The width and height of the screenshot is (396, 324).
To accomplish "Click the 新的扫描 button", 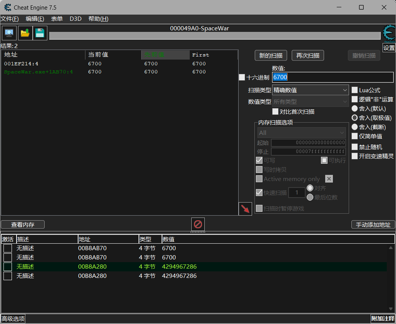I will [271, 55].
